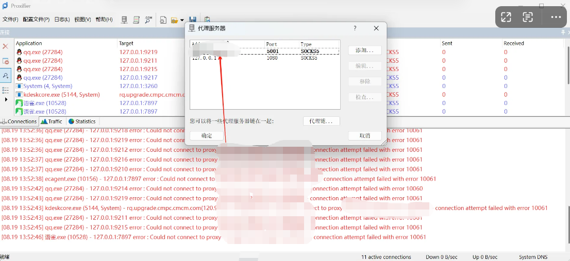Switch to the Traffic tab
Screen dimensions: 570x261
[x=52, y=121]
